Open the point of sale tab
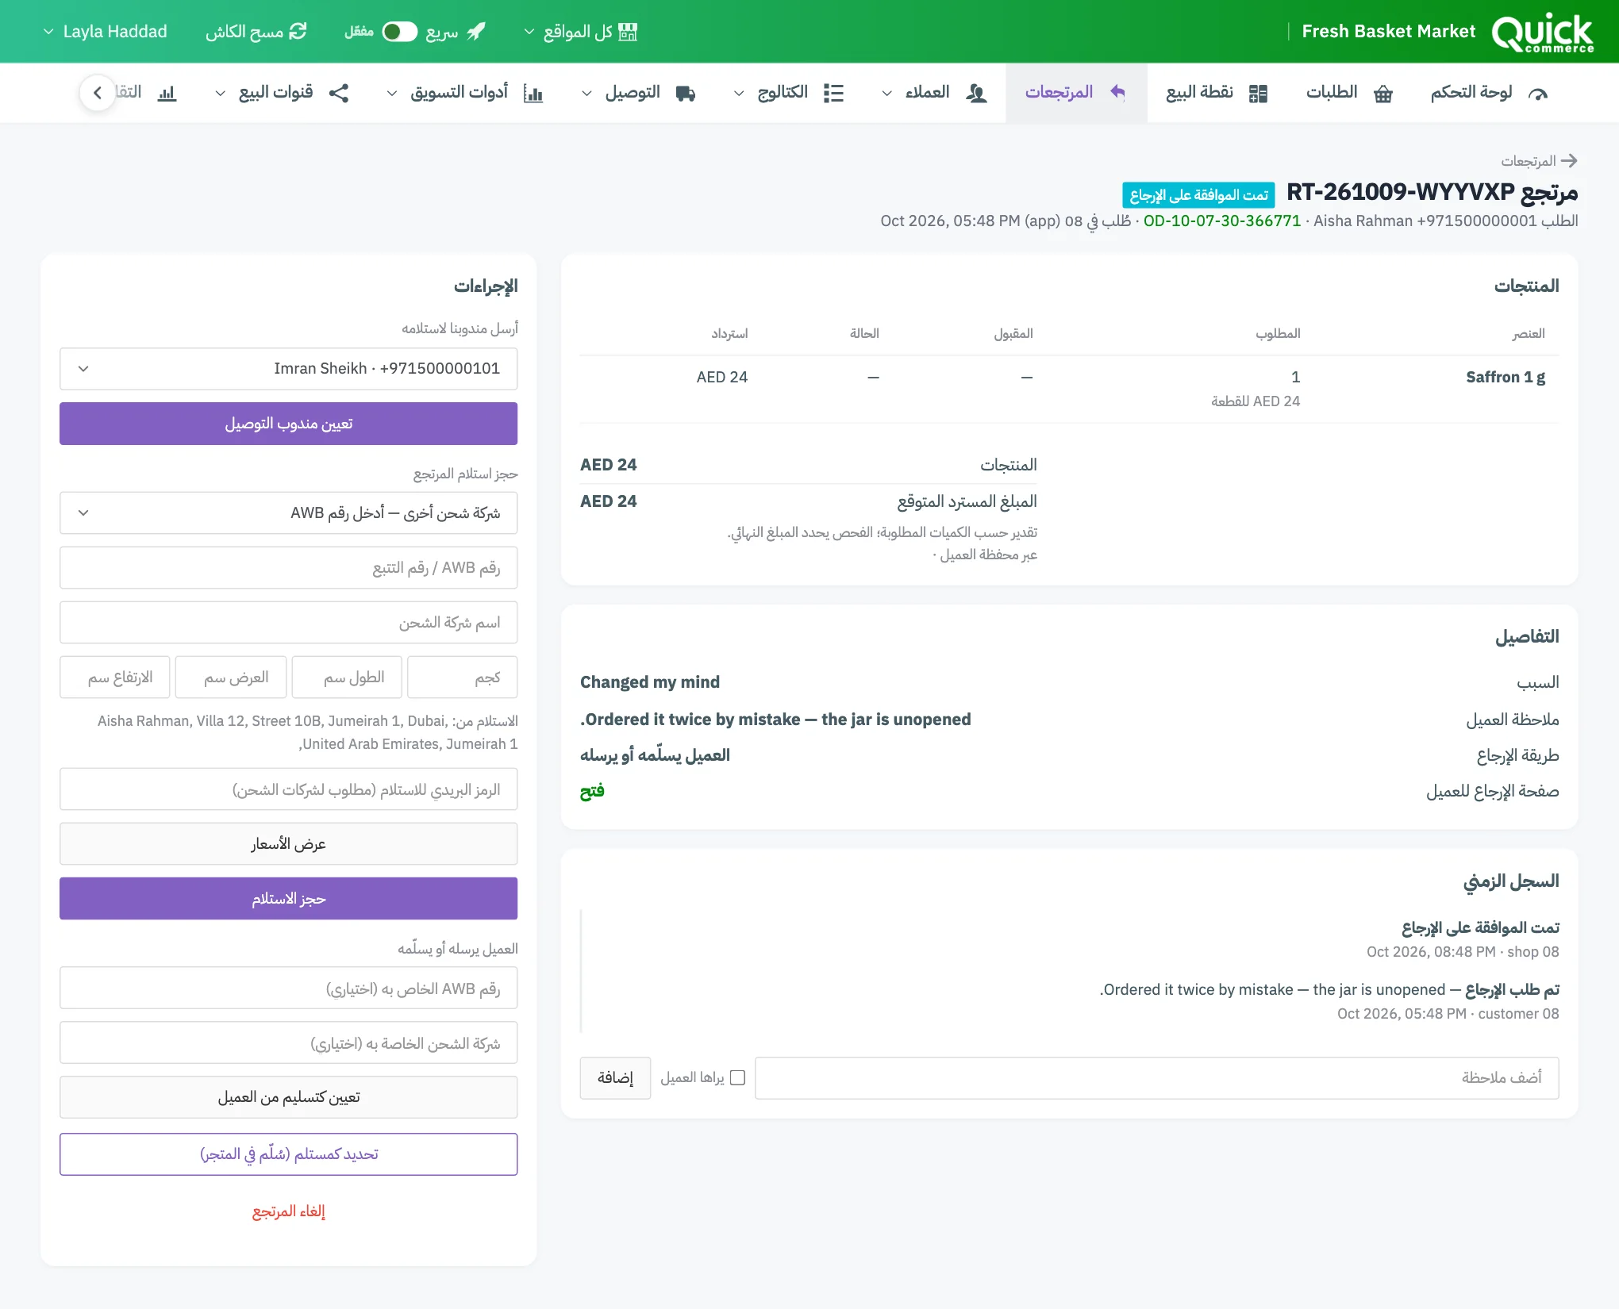Image resolution: width=1619 pixels, height=1309 pixels. (x=1217, y=93)
